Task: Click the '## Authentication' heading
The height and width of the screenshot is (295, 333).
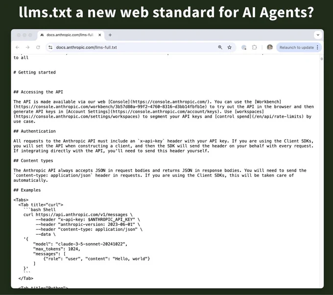Action: 34,131
